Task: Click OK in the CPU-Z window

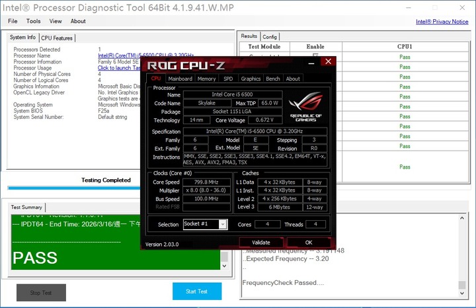Action: click(x=309, y=243)
